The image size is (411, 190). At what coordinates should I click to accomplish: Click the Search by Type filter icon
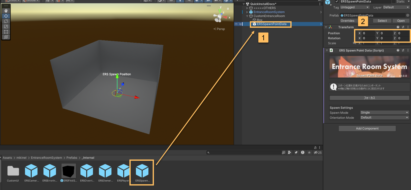click(x=290, y=152)
